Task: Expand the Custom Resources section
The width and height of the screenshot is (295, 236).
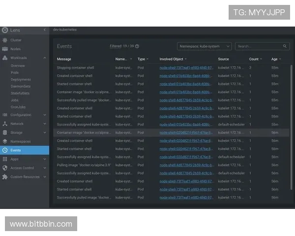Action: [x=45, y=177]
